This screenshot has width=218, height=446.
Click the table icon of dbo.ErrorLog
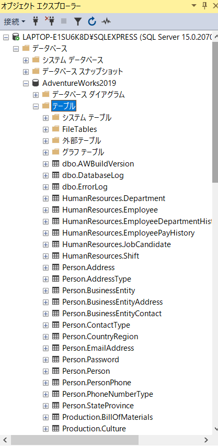[56, 187]
